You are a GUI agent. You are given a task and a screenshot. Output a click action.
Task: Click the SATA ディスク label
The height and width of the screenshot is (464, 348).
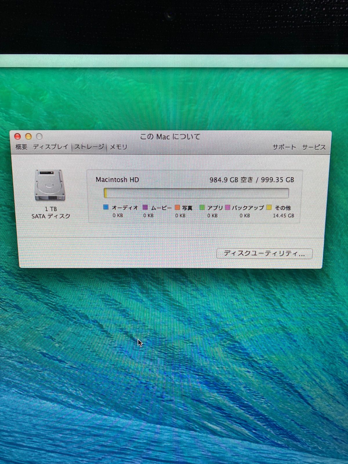51,216
